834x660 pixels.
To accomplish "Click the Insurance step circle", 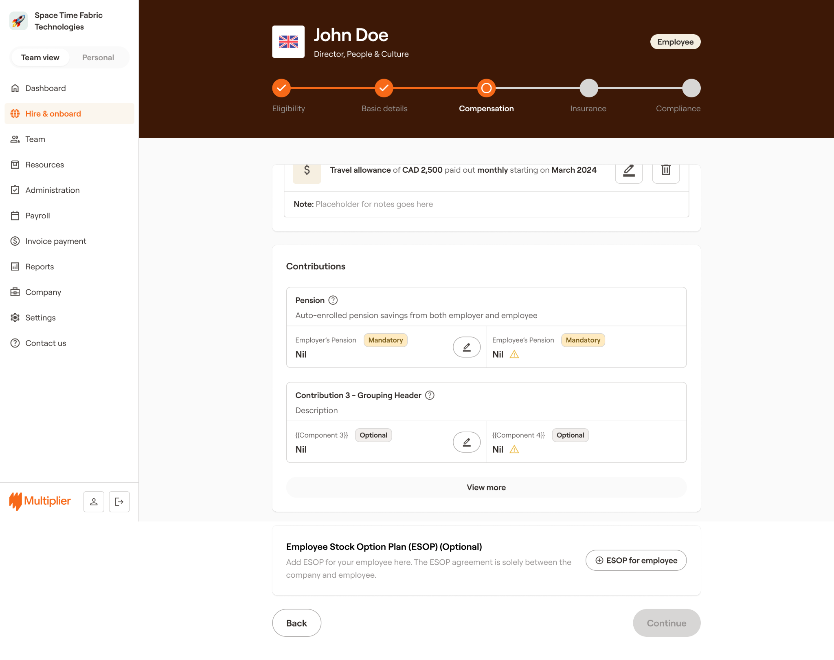I will click(588, 88).
